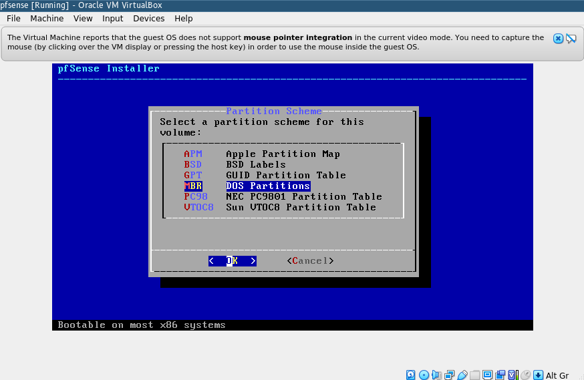Select GPT GUID Partition Table entry
Image resolution: width=584 pixels, height=380 pixels.
coord(265,175)
